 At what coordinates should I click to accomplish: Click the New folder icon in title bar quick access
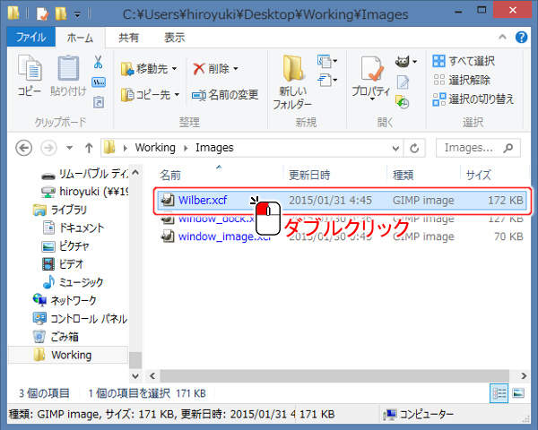point(61,13)
